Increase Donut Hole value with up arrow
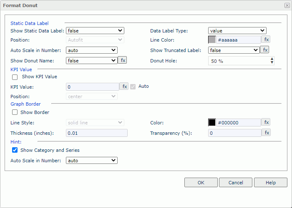The image size is (292, 208). [272, 59]
